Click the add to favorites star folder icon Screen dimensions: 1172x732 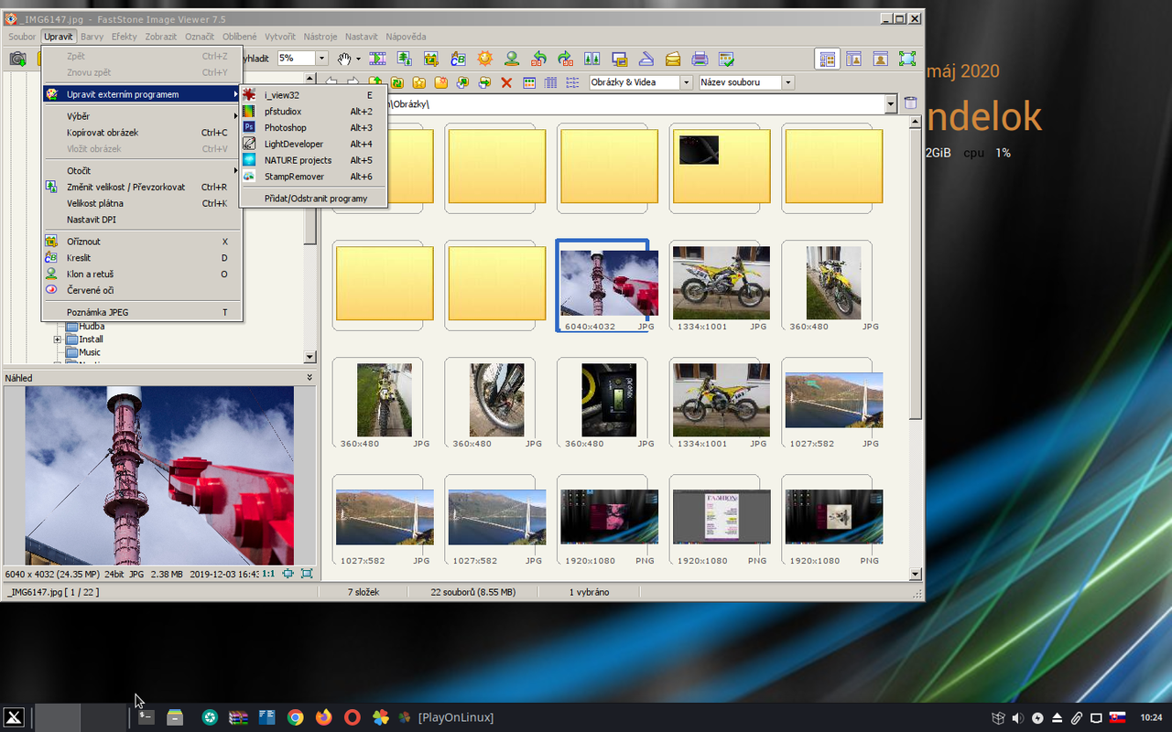[419, 82]
